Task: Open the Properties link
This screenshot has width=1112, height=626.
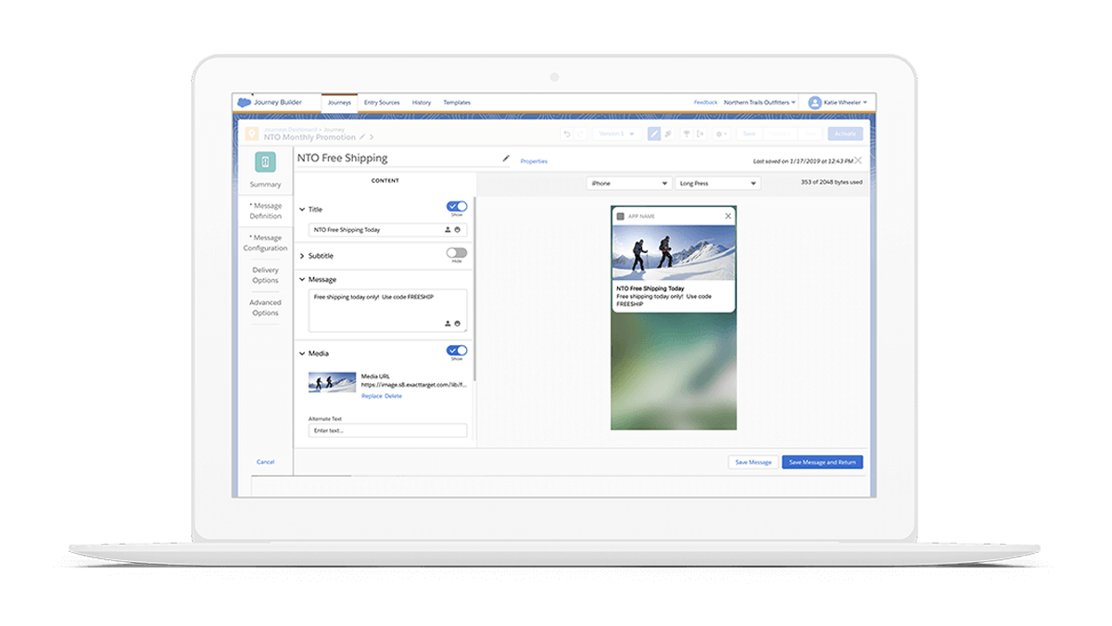Action: [x=534, y=161]
